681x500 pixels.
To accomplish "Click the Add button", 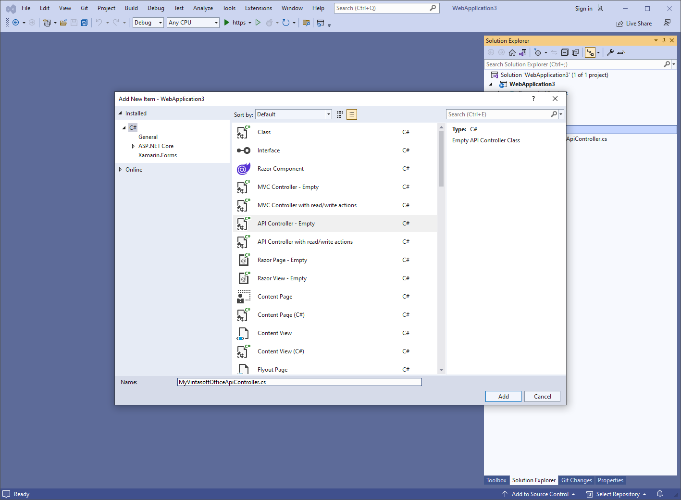I will pyautogui.click(x=503, y=397).
